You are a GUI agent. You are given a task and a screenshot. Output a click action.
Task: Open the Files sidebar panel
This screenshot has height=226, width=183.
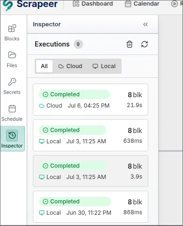point(12,59)
